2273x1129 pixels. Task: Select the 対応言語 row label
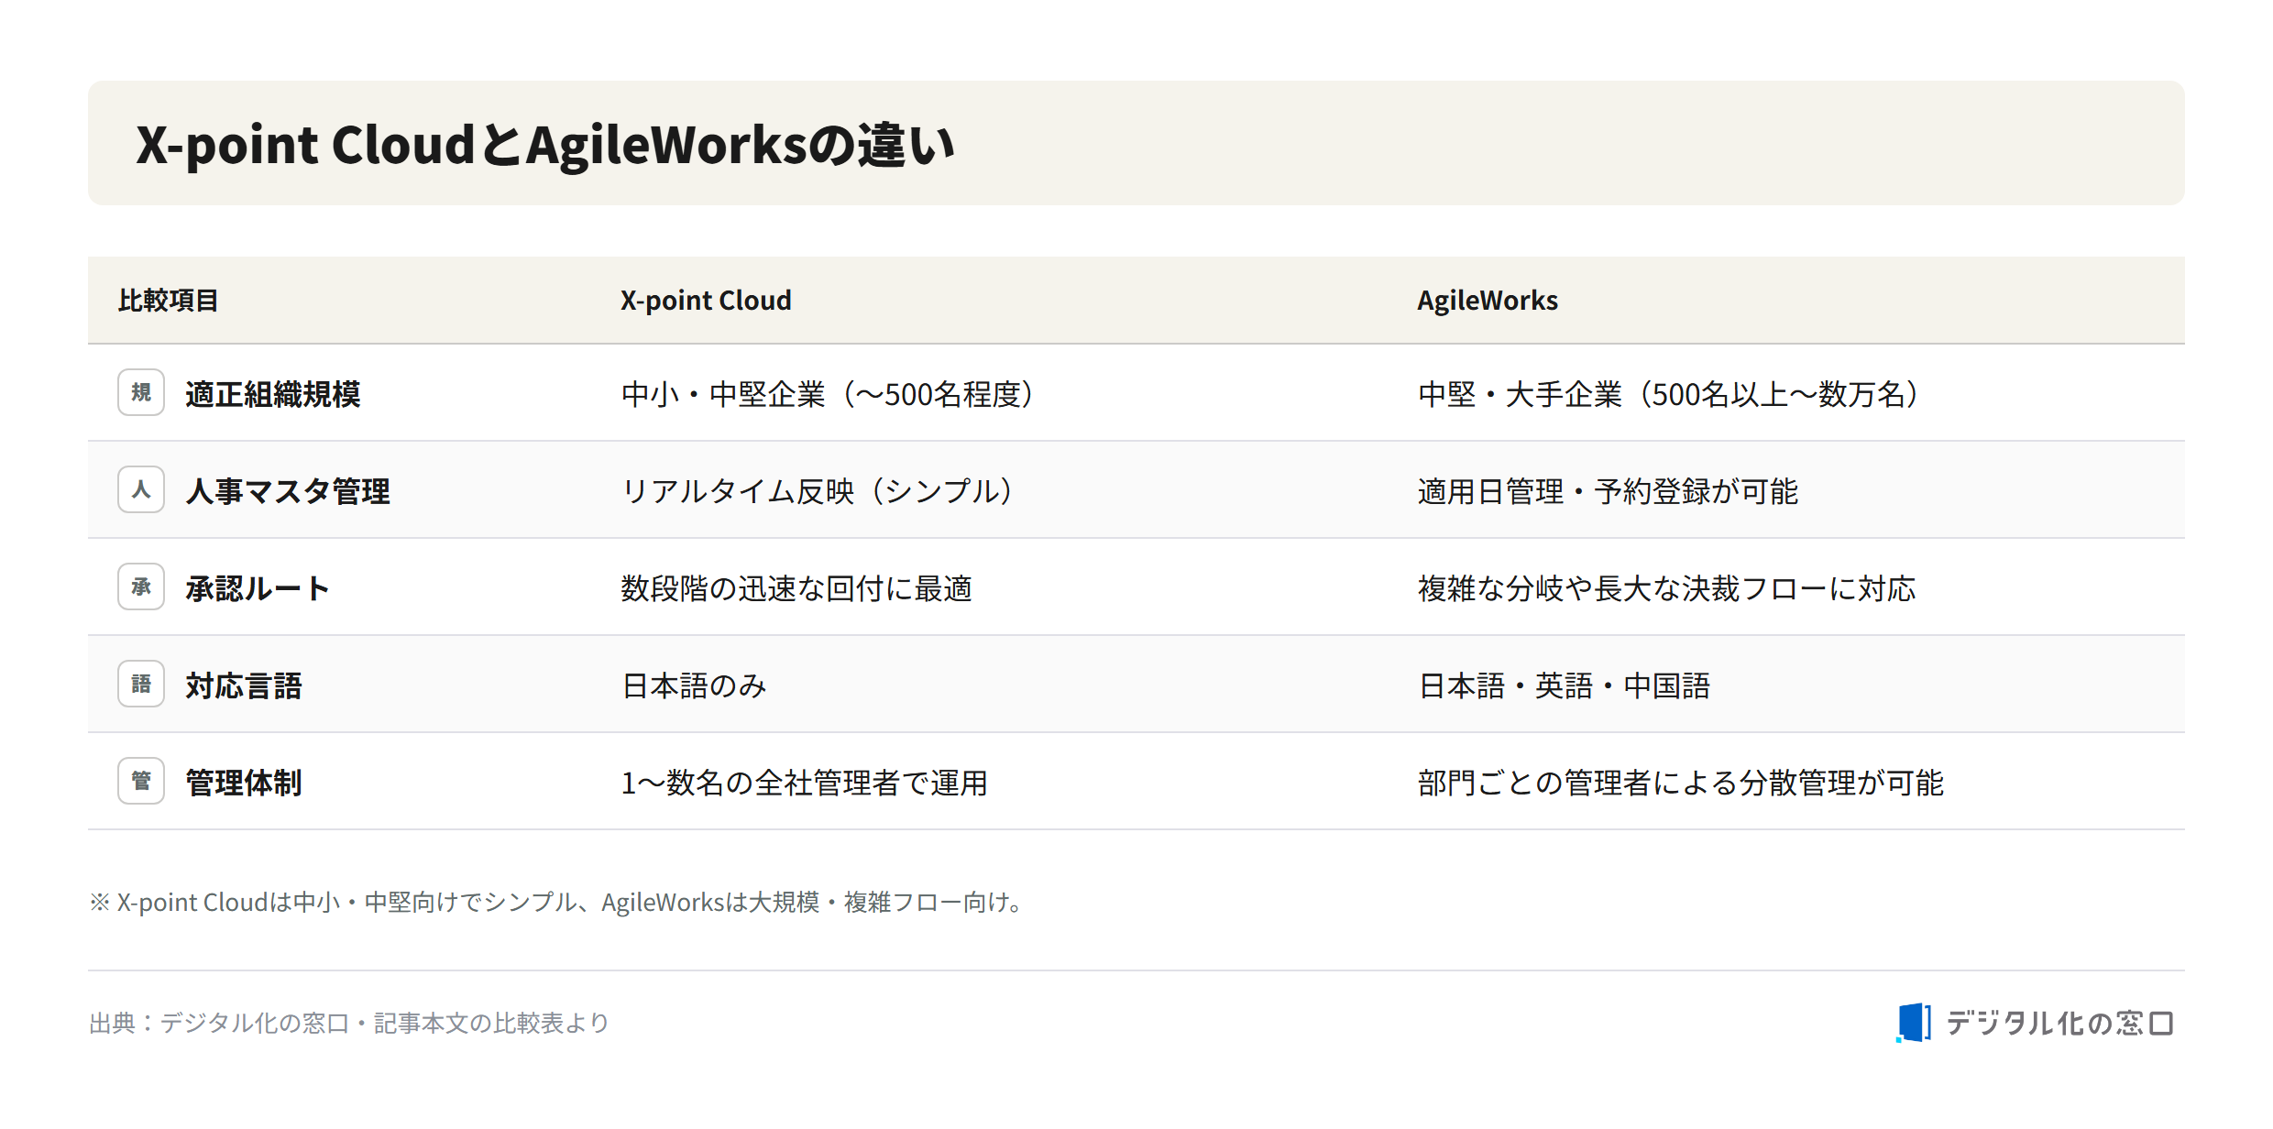click(244, 685)
